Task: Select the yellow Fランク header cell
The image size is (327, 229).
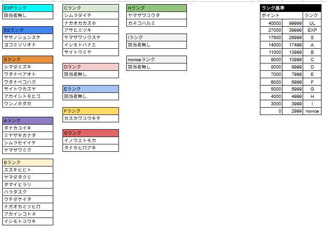Action: pos(90,111)
